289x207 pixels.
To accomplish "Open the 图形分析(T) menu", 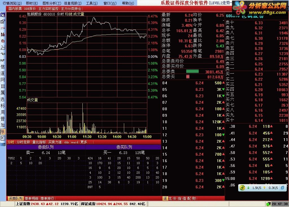I will pos(52,3).
